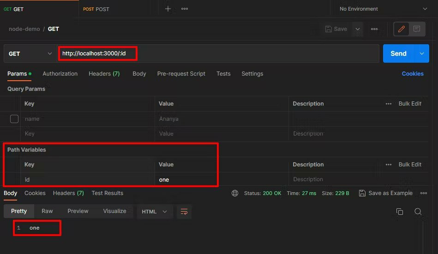Click Bulk Edit for Query Params
This screenshot has height=254, width=438.
click(410, 104)
